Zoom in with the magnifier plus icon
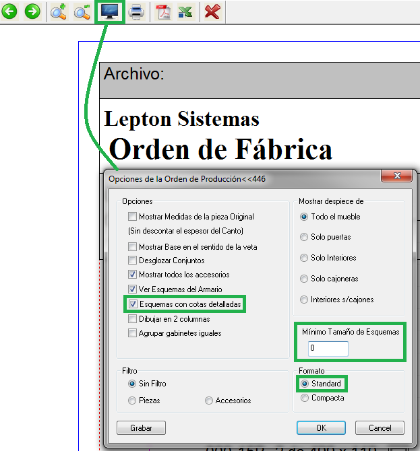 click(x=59, y=12)
